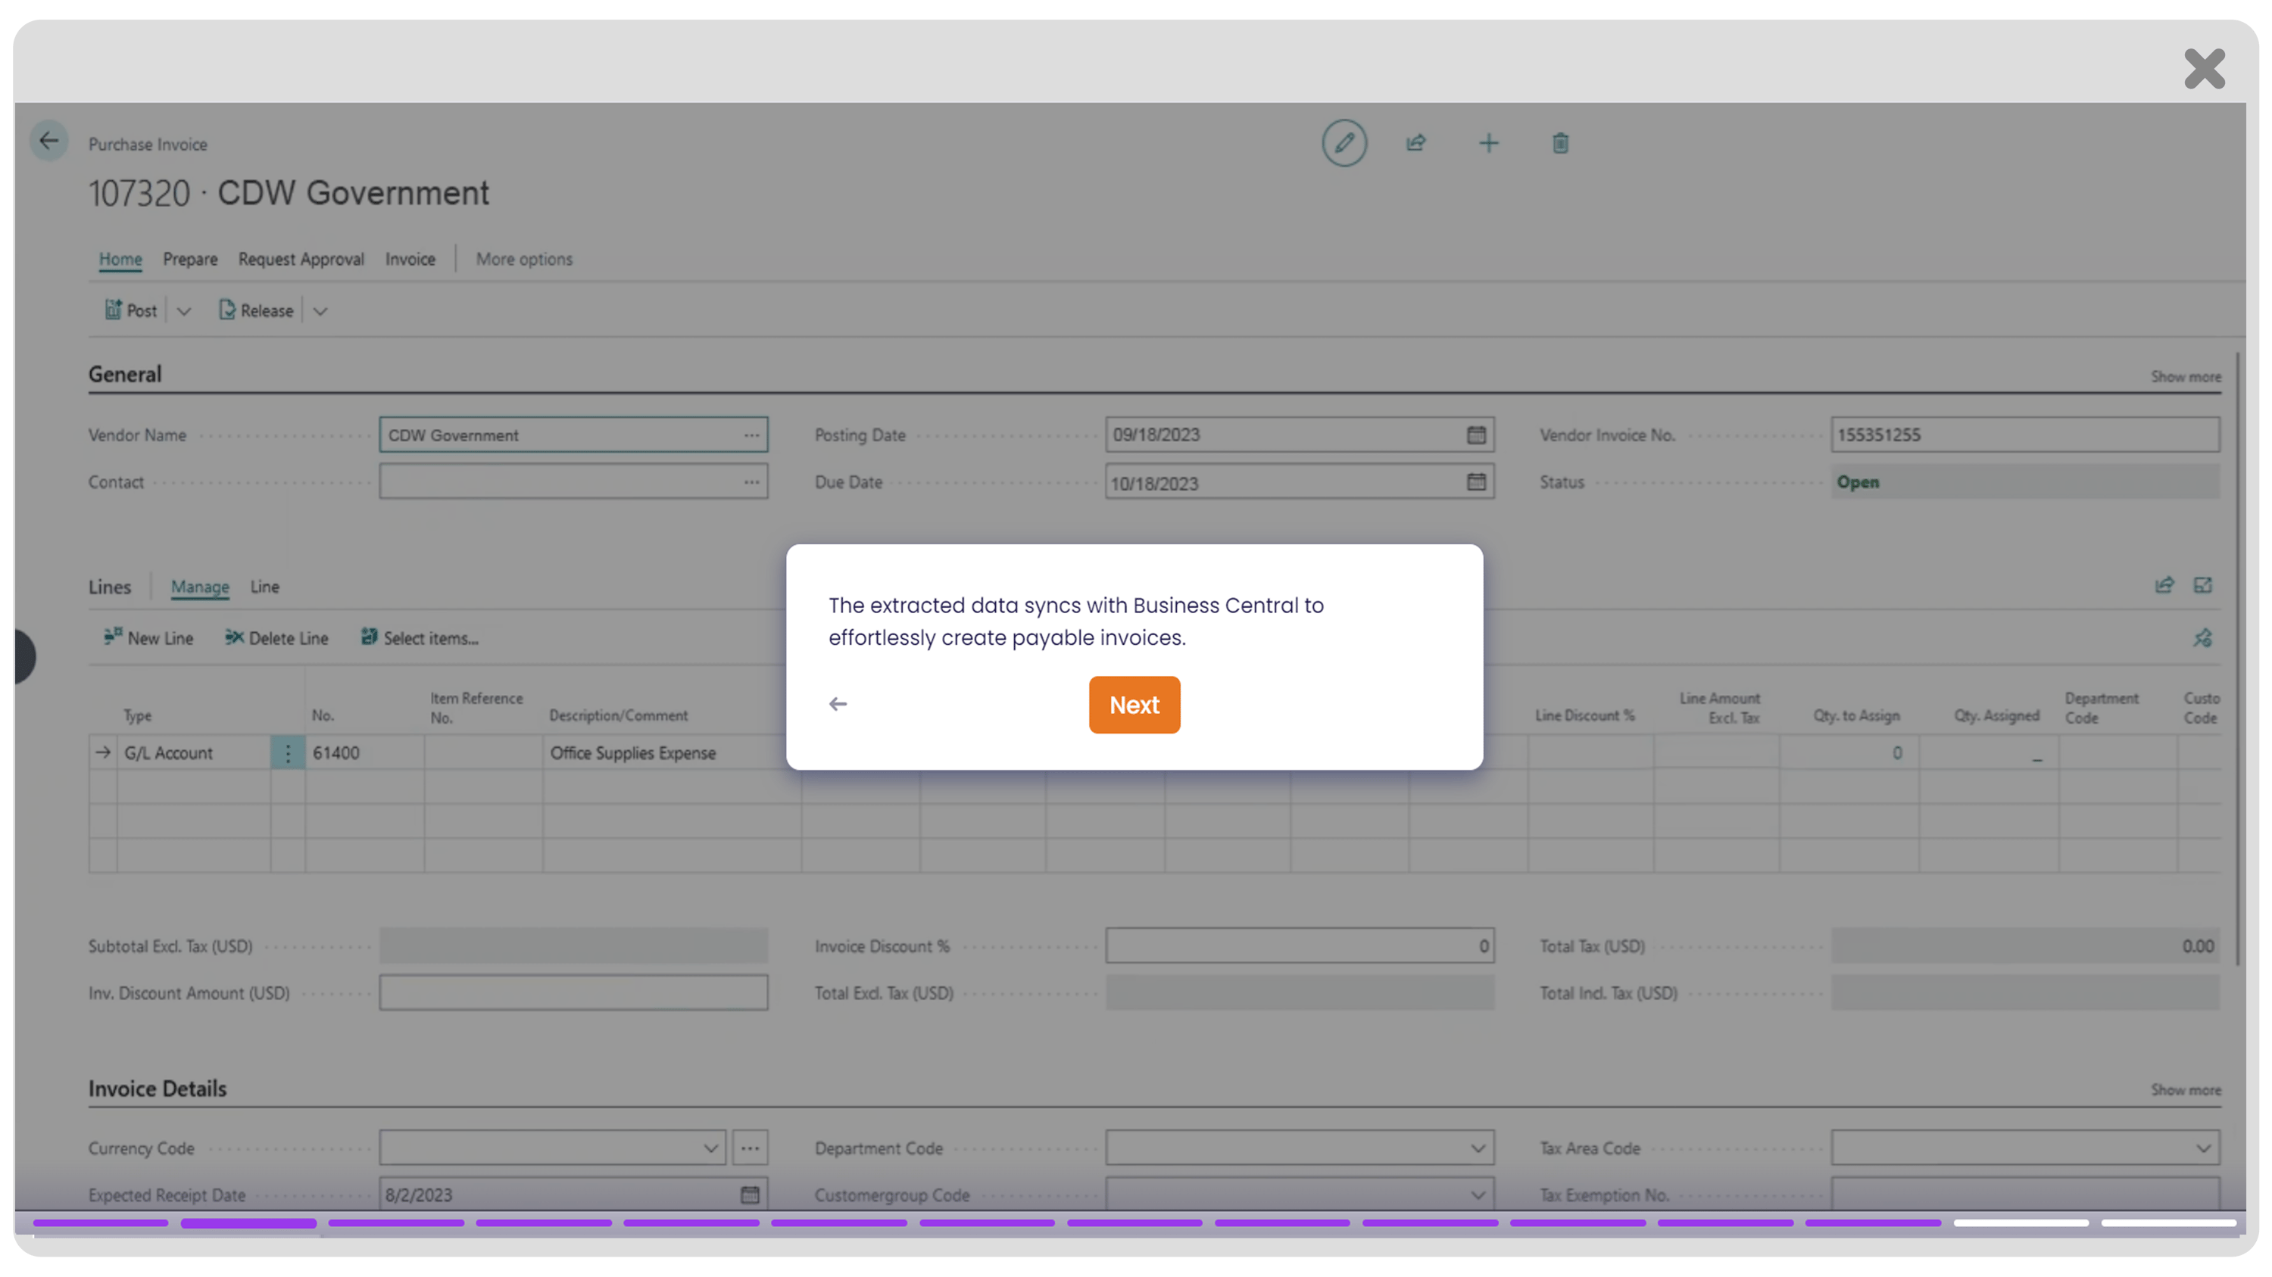Click the Invoice Discount % input field

pyautogui.click(x=1300, y=945)
